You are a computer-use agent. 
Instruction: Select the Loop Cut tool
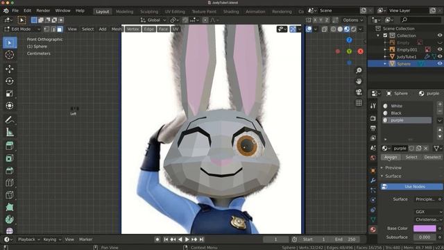(x=10, y=183)
